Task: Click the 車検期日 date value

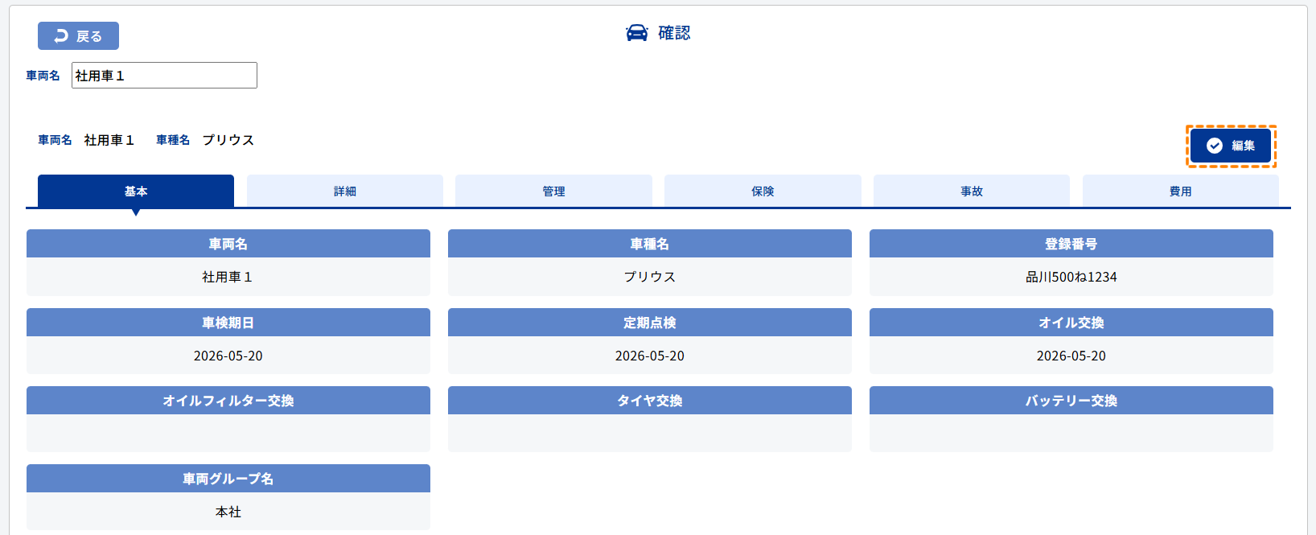Action: (228, 356)
